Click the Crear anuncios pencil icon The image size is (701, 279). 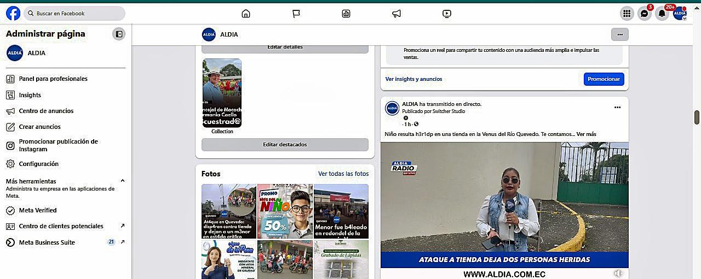click(x=10, y=127)
